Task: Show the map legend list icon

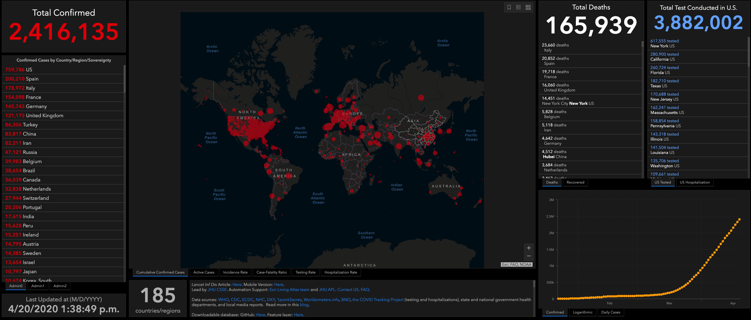Action: point(519,7)
